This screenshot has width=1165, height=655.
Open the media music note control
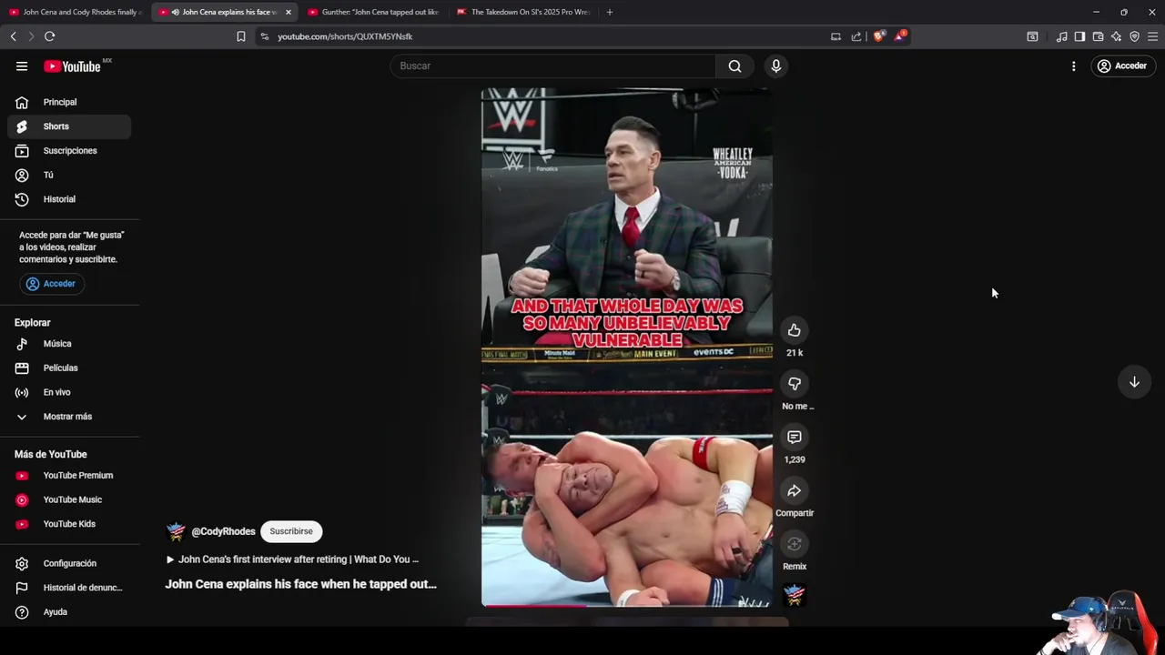(1061, 36)
